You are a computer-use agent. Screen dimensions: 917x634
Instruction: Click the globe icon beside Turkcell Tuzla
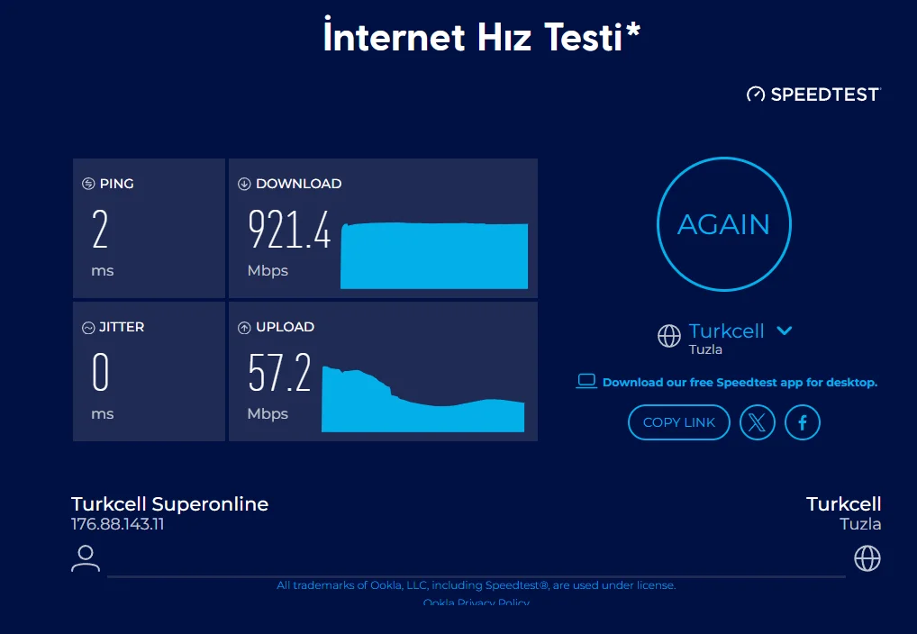point(669,337)
